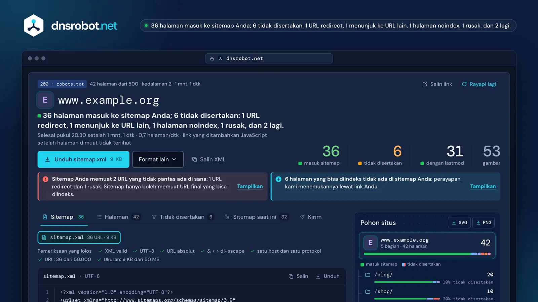This screenshot has height=302, width=538.
Task: Export site tree as PNG
Action: point(484,223)
